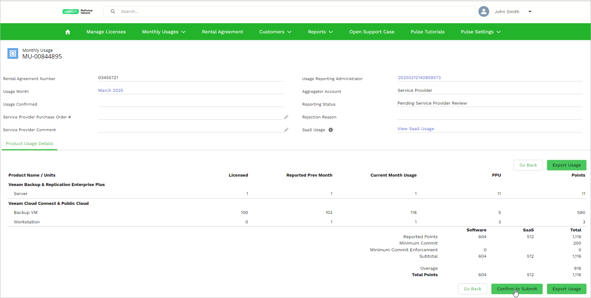Open Pulse Tutorials page
591x298 pixels.
[427, 32]
